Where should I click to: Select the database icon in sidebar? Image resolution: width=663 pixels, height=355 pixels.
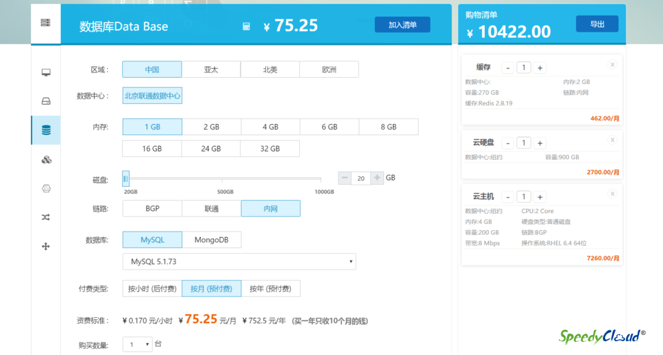click(x=46, y=130)
